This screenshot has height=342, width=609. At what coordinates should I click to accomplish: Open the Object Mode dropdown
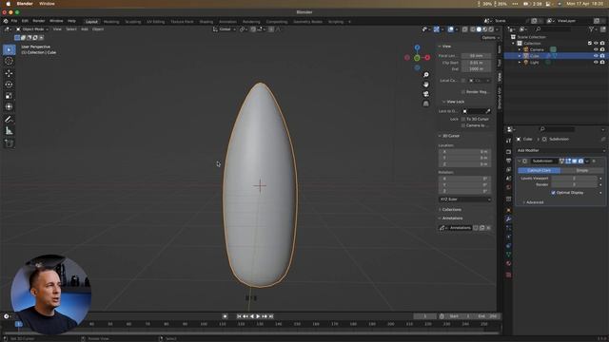(31, 29)
